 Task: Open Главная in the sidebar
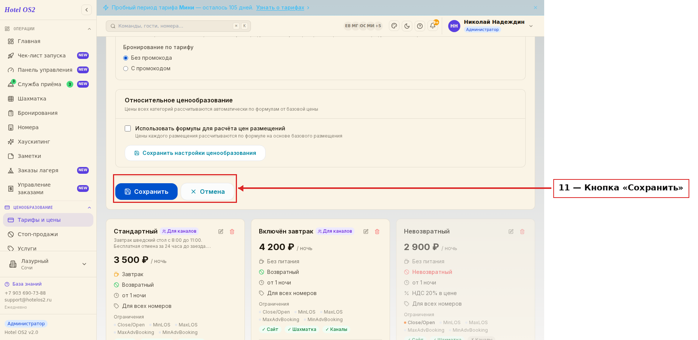[48, 41]
